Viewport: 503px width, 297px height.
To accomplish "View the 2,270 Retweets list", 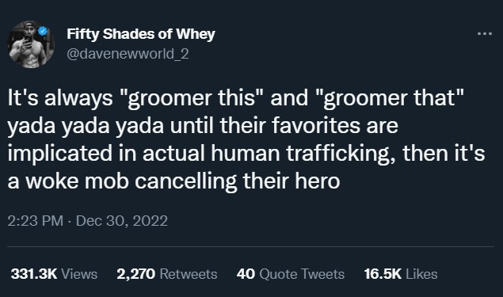I will click(167, 274).
